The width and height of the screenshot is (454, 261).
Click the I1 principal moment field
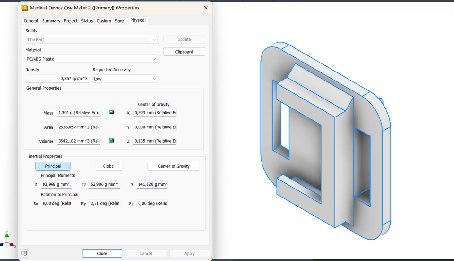coord(56,184)
